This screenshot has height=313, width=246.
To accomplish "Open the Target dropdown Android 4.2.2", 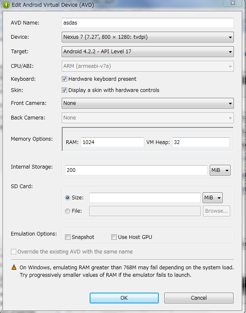I will [x=148, y=52].
